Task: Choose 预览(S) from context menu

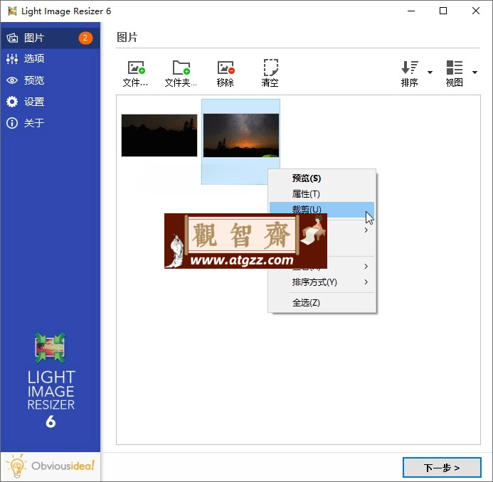Action: [322, 178]
